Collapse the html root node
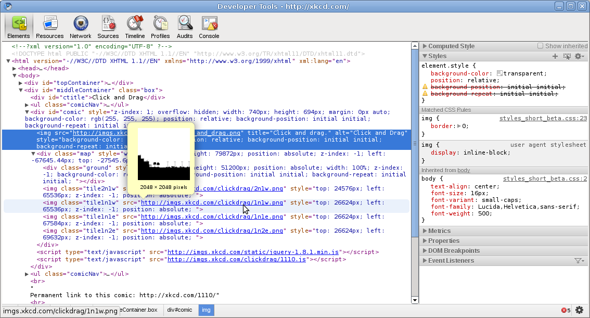The width and height of the screenshot is (590, 318). click(x=8, y=61)
